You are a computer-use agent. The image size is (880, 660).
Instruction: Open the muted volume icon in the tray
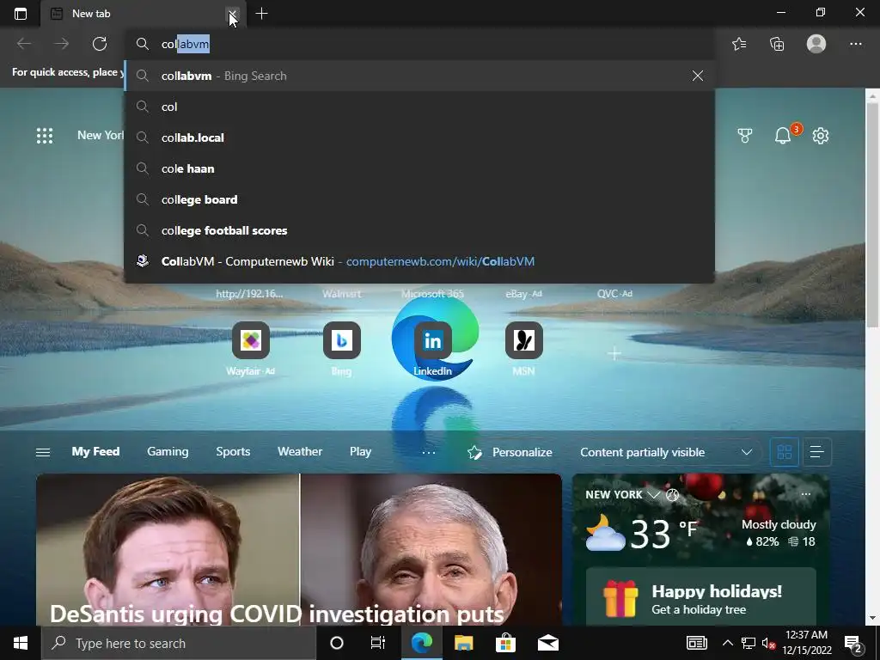(769, 643)
